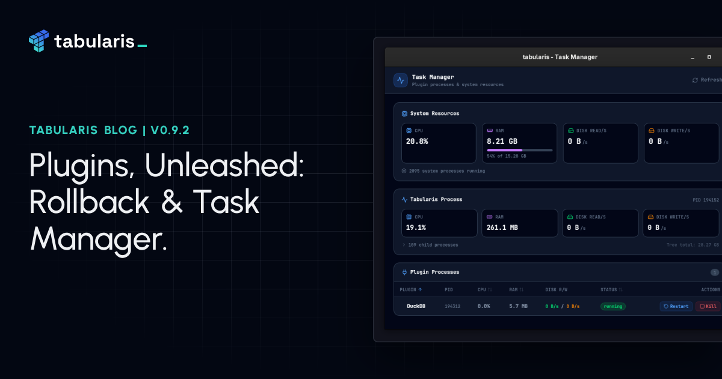Click the Plugins, Unleashed headline
The width and height of the screenshot is (722, 379).
tap(167, 202)
